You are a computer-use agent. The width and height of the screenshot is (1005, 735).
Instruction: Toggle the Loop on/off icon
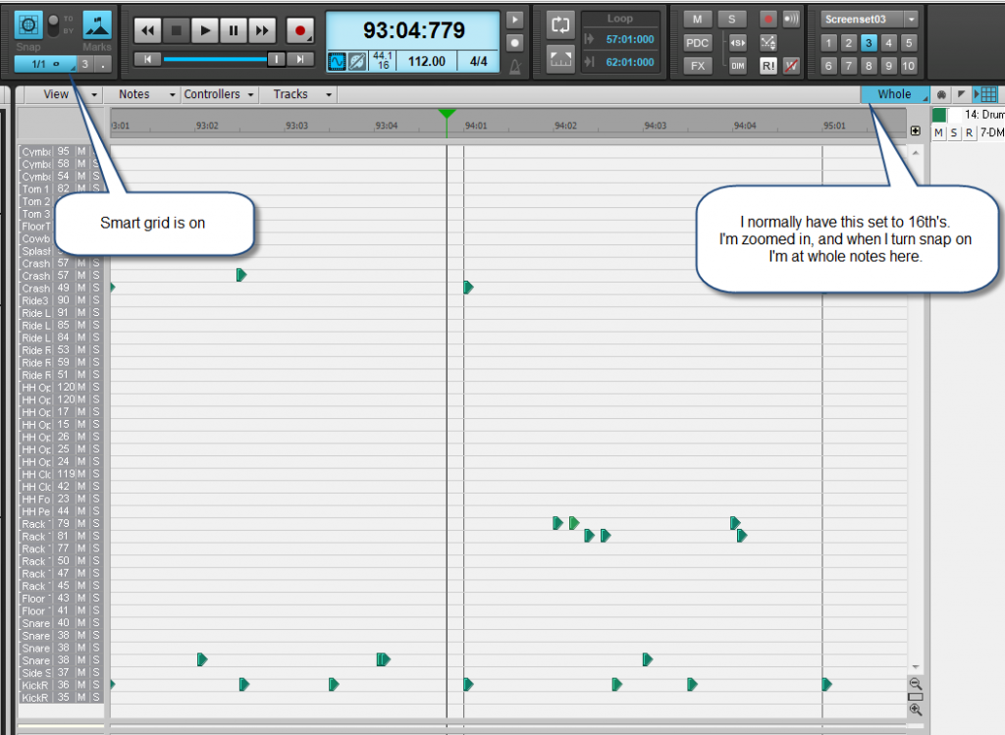[559, 25]
